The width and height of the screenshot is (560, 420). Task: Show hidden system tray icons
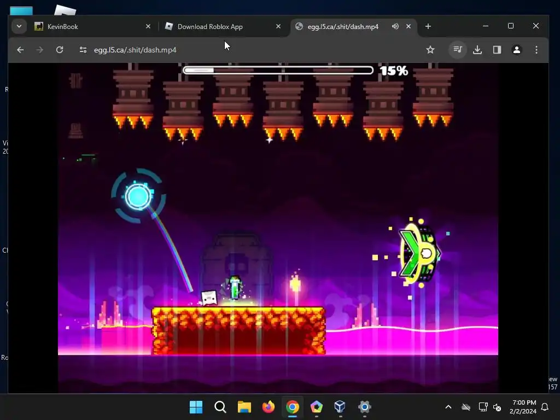tap(448, 407)
